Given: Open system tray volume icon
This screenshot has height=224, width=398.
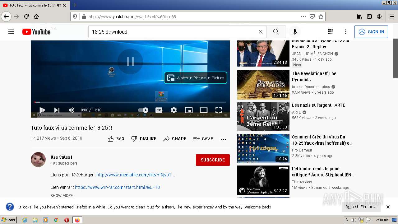Looking at the screenshot, I should [x=353, y=220].
